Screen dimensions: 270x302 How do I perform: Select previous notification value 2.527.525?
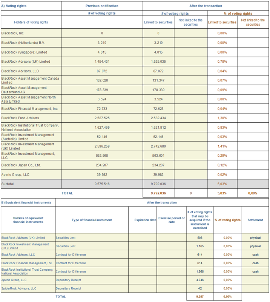[x=102, y=118]
